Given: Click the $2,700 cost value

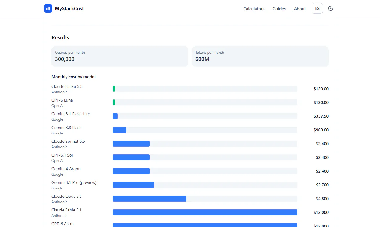Looking at the screenshot, I should [x=322, y=185].
